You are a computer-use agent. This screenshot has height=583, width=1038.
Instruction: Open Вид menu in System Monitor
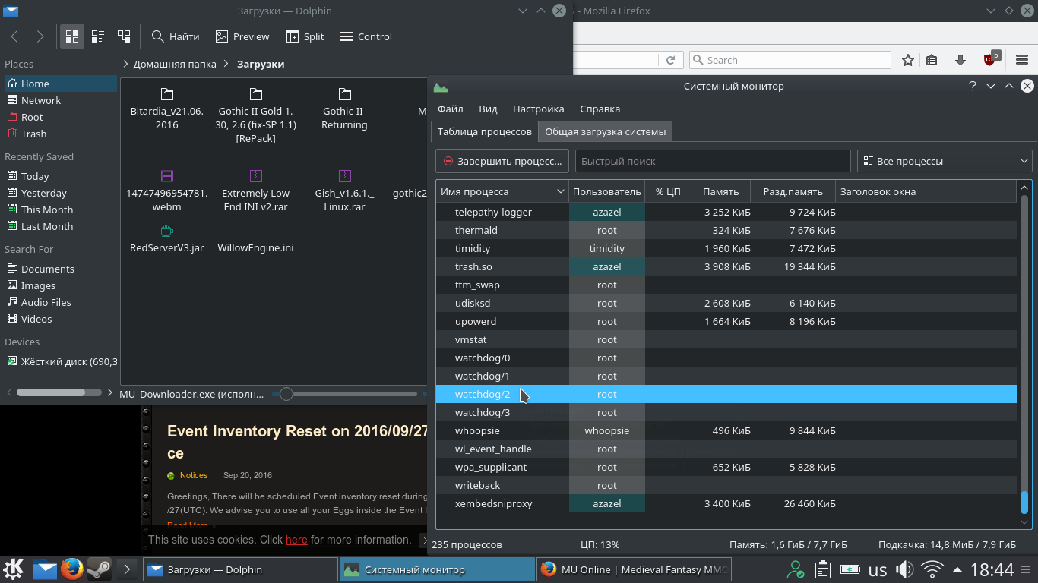click(489, 109)
